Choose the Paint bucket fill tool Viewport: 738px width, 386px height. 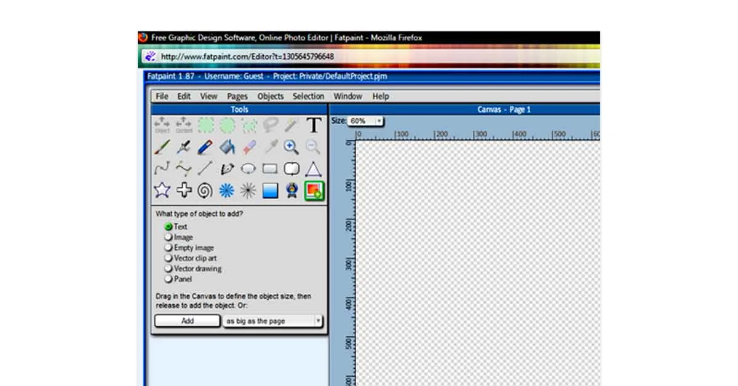[226, 147]
